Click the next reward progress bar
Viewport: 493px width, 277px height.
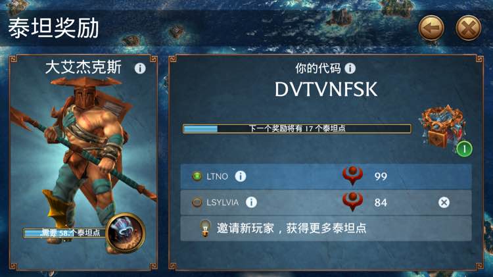(297, 128)
